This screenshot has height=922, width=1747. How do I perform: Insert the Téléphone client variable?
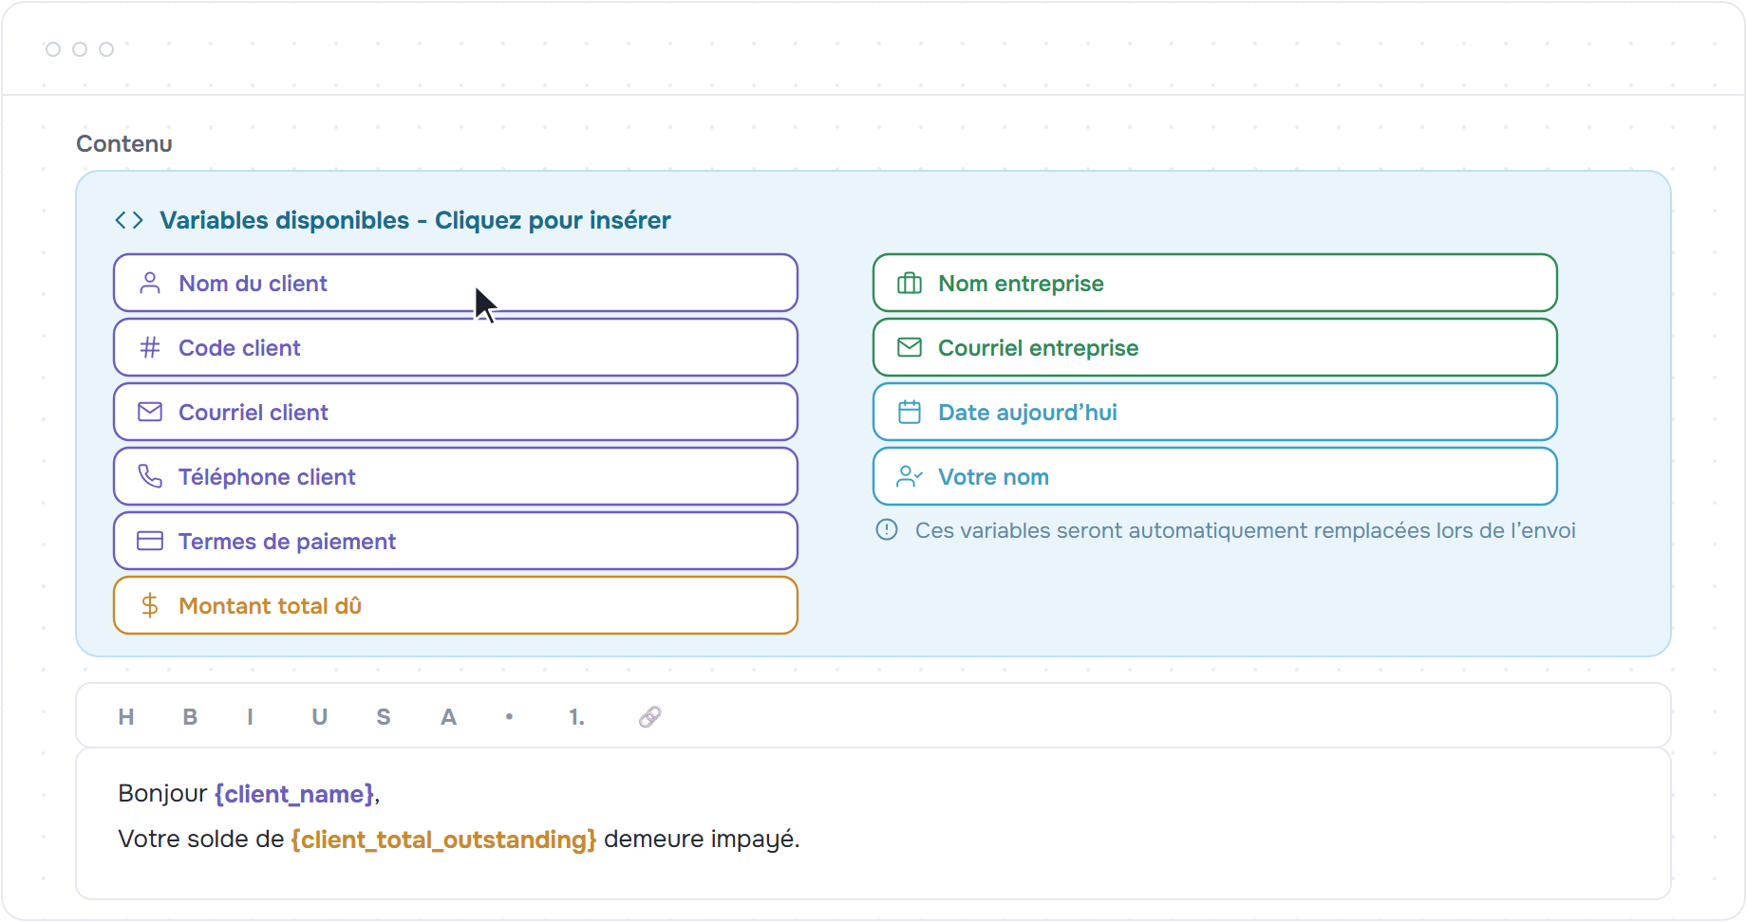click(x=456, y=476)
